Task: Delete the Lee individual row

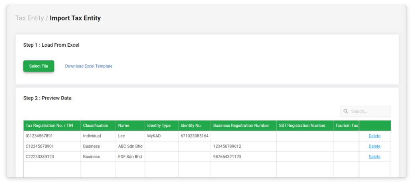Action: (x=374, y=136)
